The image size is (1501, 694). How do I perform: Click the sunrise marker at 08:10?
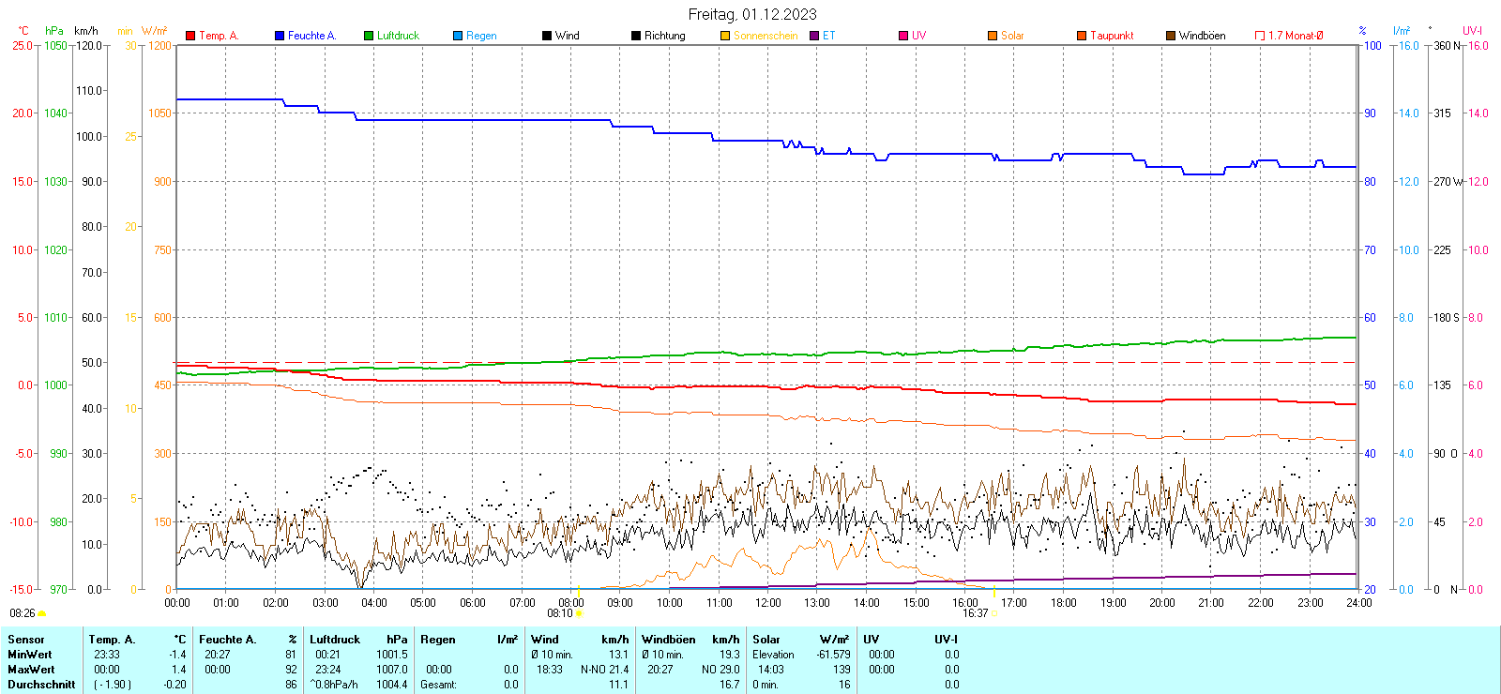(x=579, y=613)
